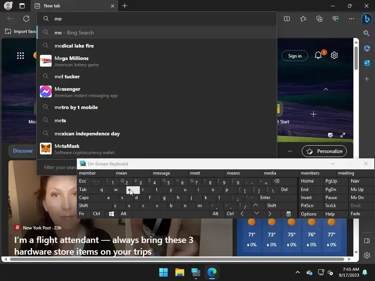Image resolution: width=375 pixels, height=281 pixels.
Task: Open the Outlook sidebar icon
Action: point(367,63)
